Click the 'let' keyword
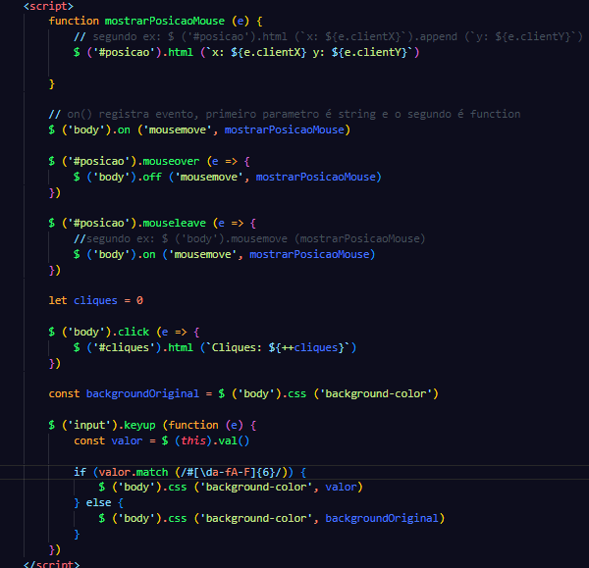This screenshot has width=589, height=568. tap(58, 301)
